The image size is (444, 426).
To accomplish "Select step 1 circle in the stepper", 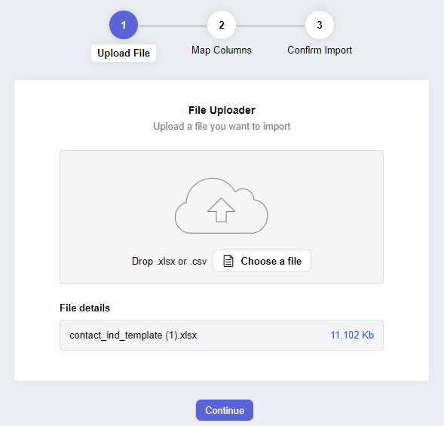I will coord(124,25).
